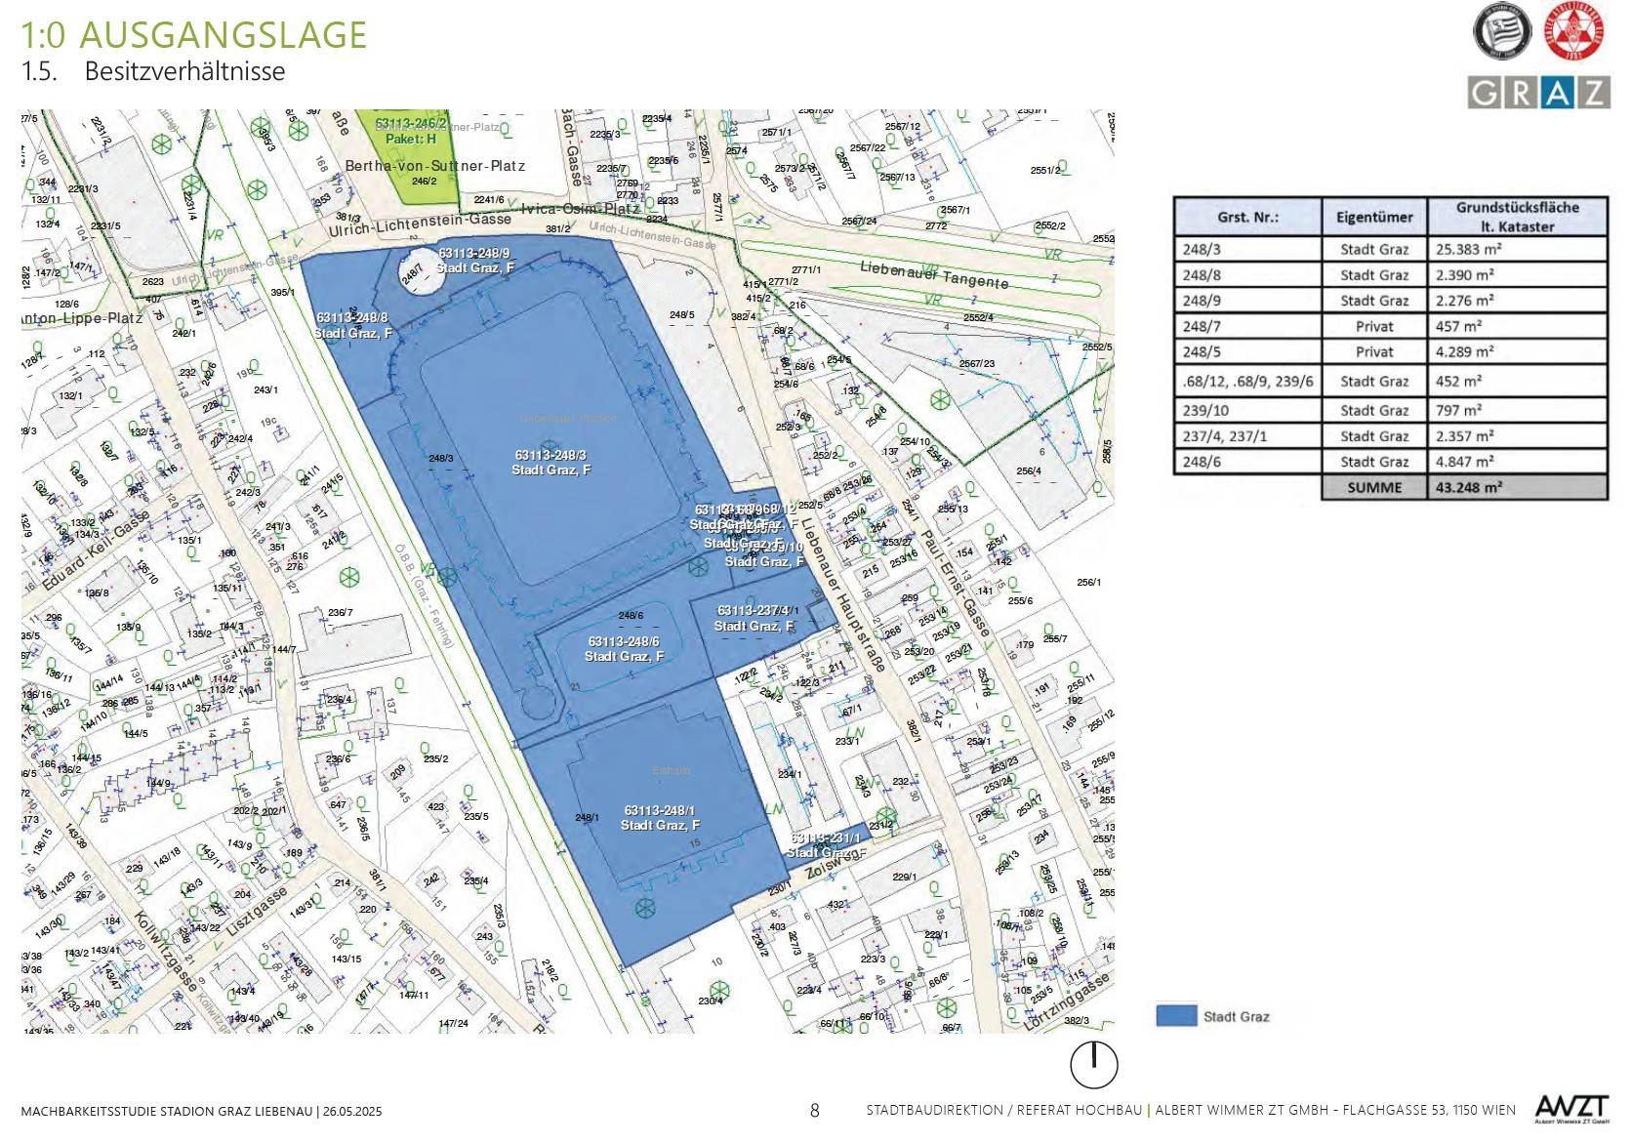
Task: Click table cell '248/8'
Action: [x=1247, y=275]
